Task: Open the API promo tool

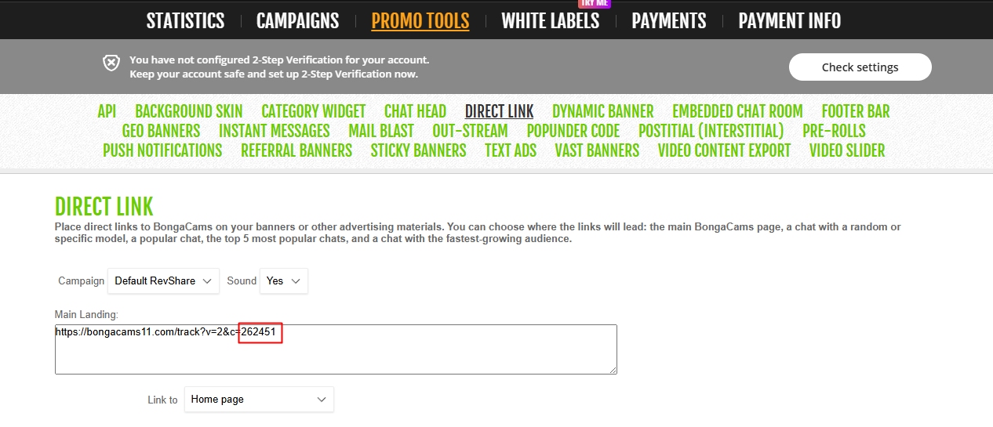Action: [107, 111]
